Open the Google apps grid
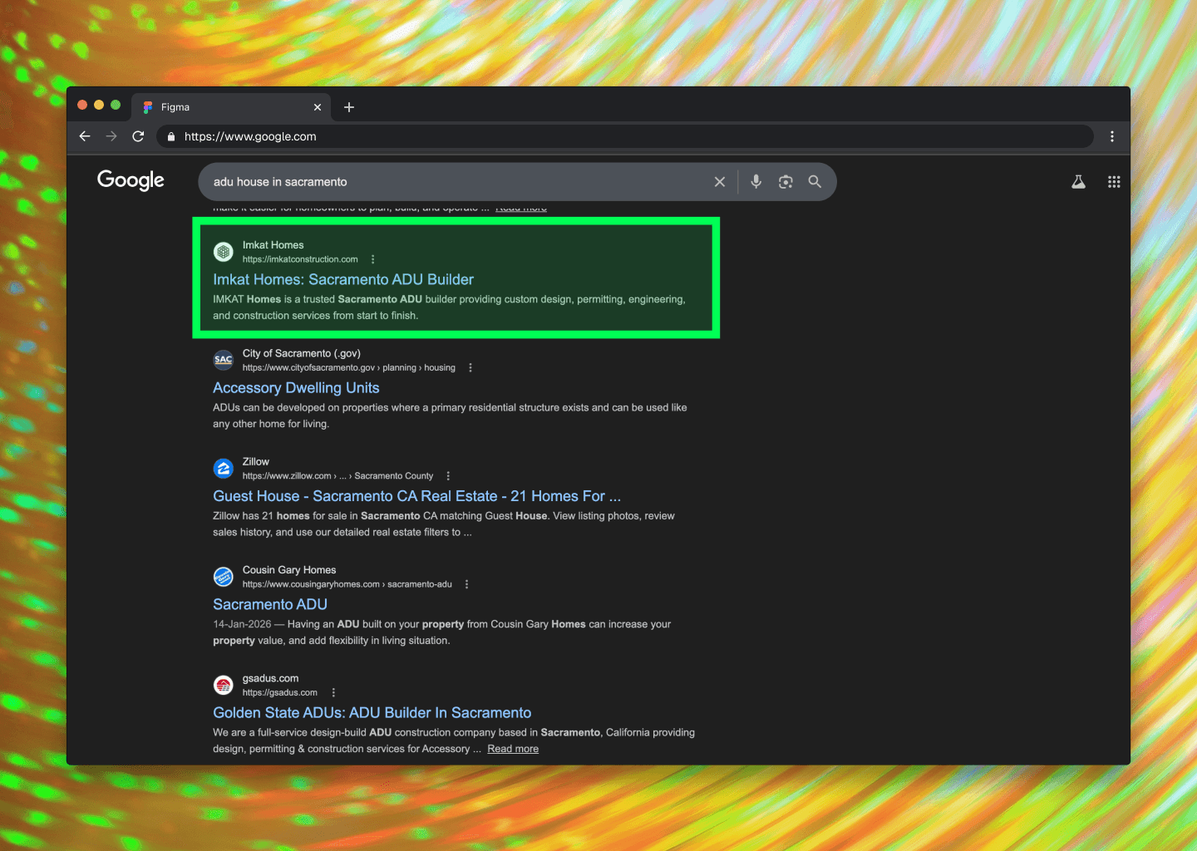Viewport: 1197px width, 851px height. [1114, 181]
